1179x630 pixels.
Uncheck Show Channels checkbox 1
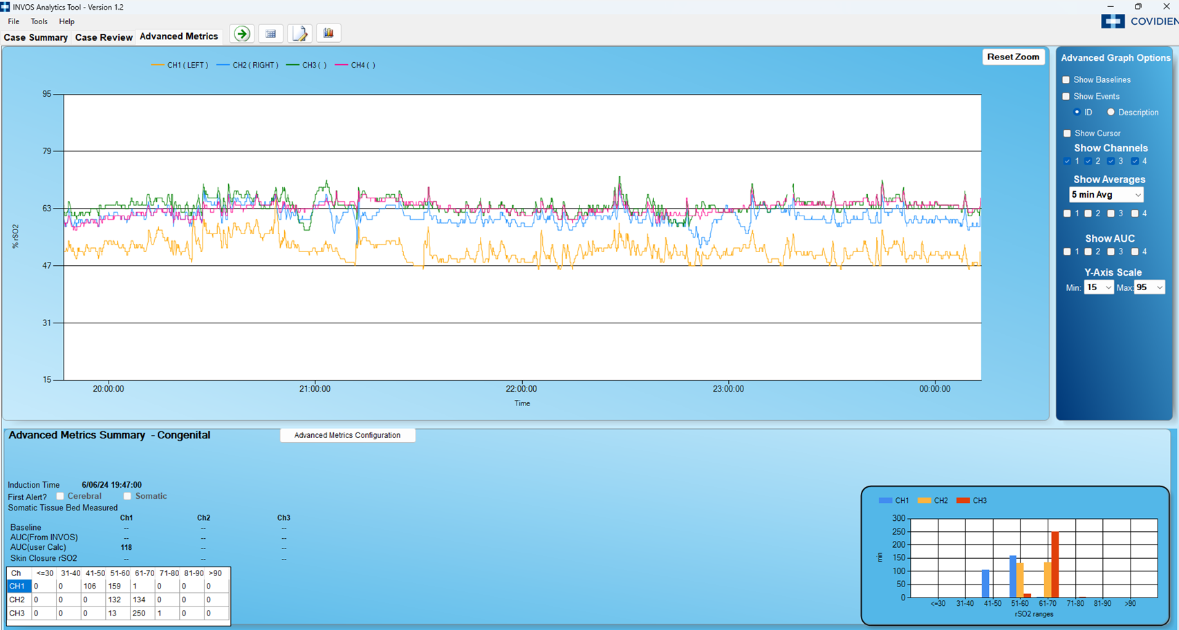1067,162
